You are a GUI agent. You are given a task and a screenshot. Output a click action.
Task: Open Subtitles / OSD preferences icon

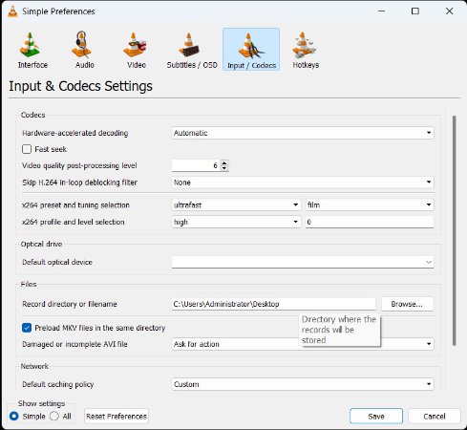(x=189, y=45)
